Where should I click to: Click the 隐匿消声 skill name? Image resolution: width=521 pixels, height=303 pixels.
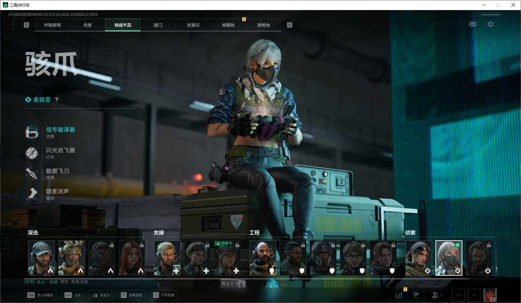[x=58, y=191]
